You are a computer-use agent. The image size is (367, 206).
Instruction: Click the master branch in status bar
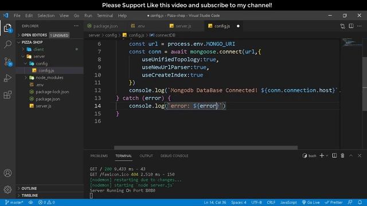click(x=14, y=203)
